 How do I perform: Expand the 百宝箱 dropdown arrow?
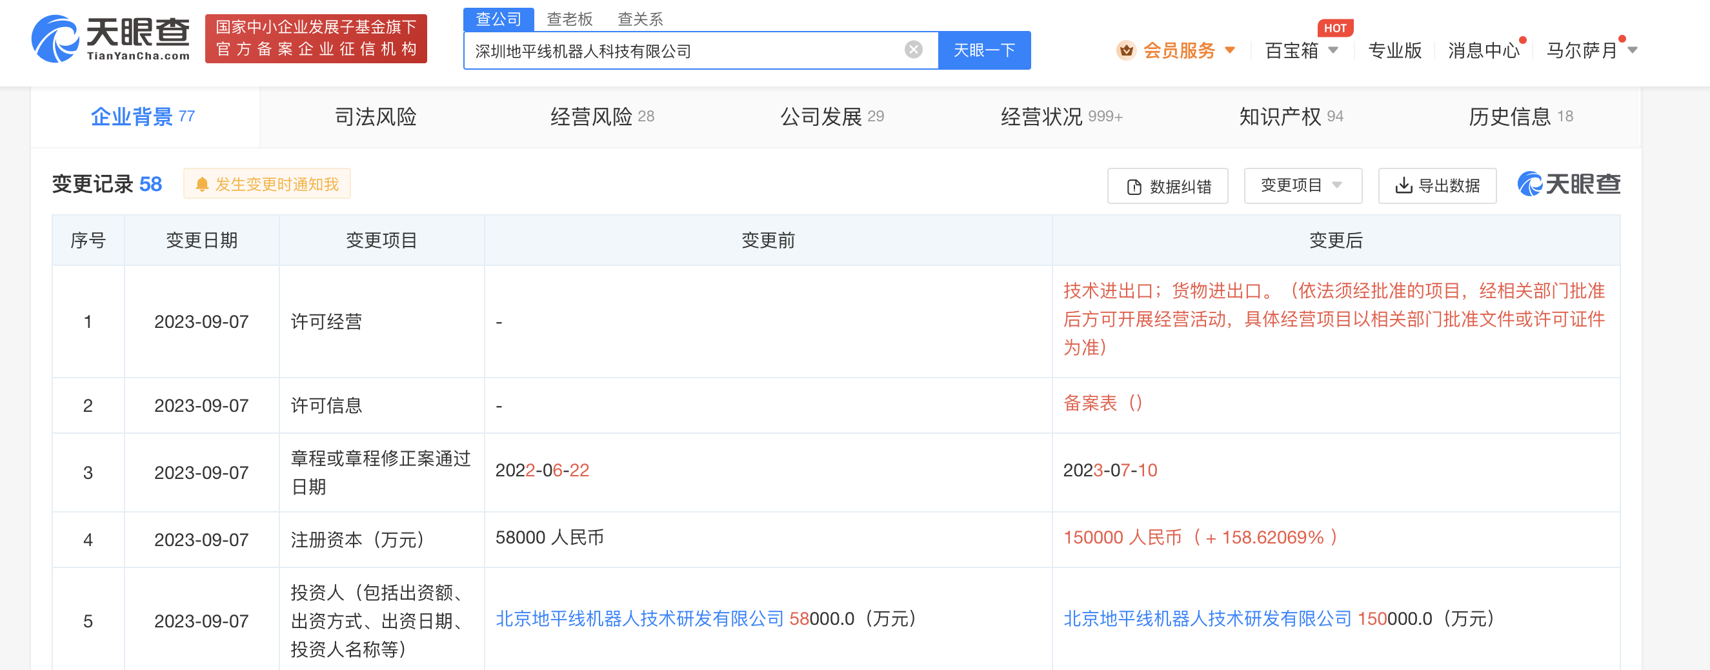click(1333, 50)
